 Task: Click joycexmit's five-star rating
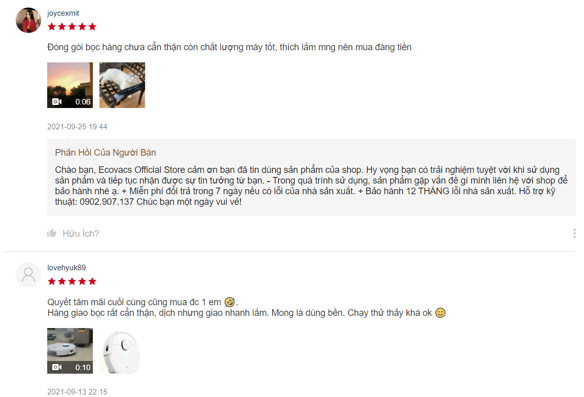[x=72, y=26]
